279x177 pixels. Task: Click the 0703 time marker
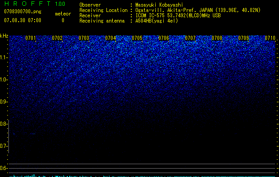84,38
